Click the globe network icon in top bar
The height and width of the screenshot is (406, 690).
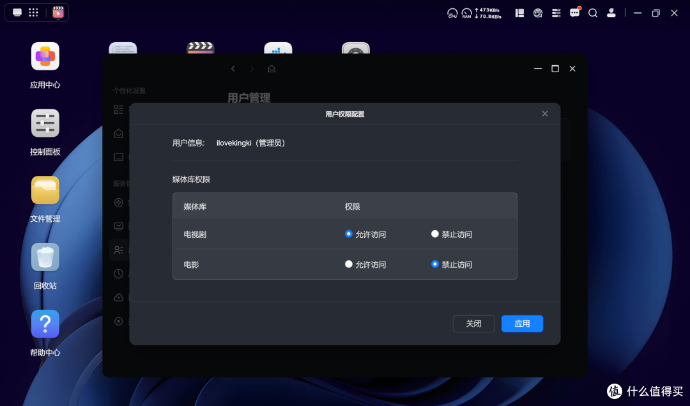click(538, 13)
